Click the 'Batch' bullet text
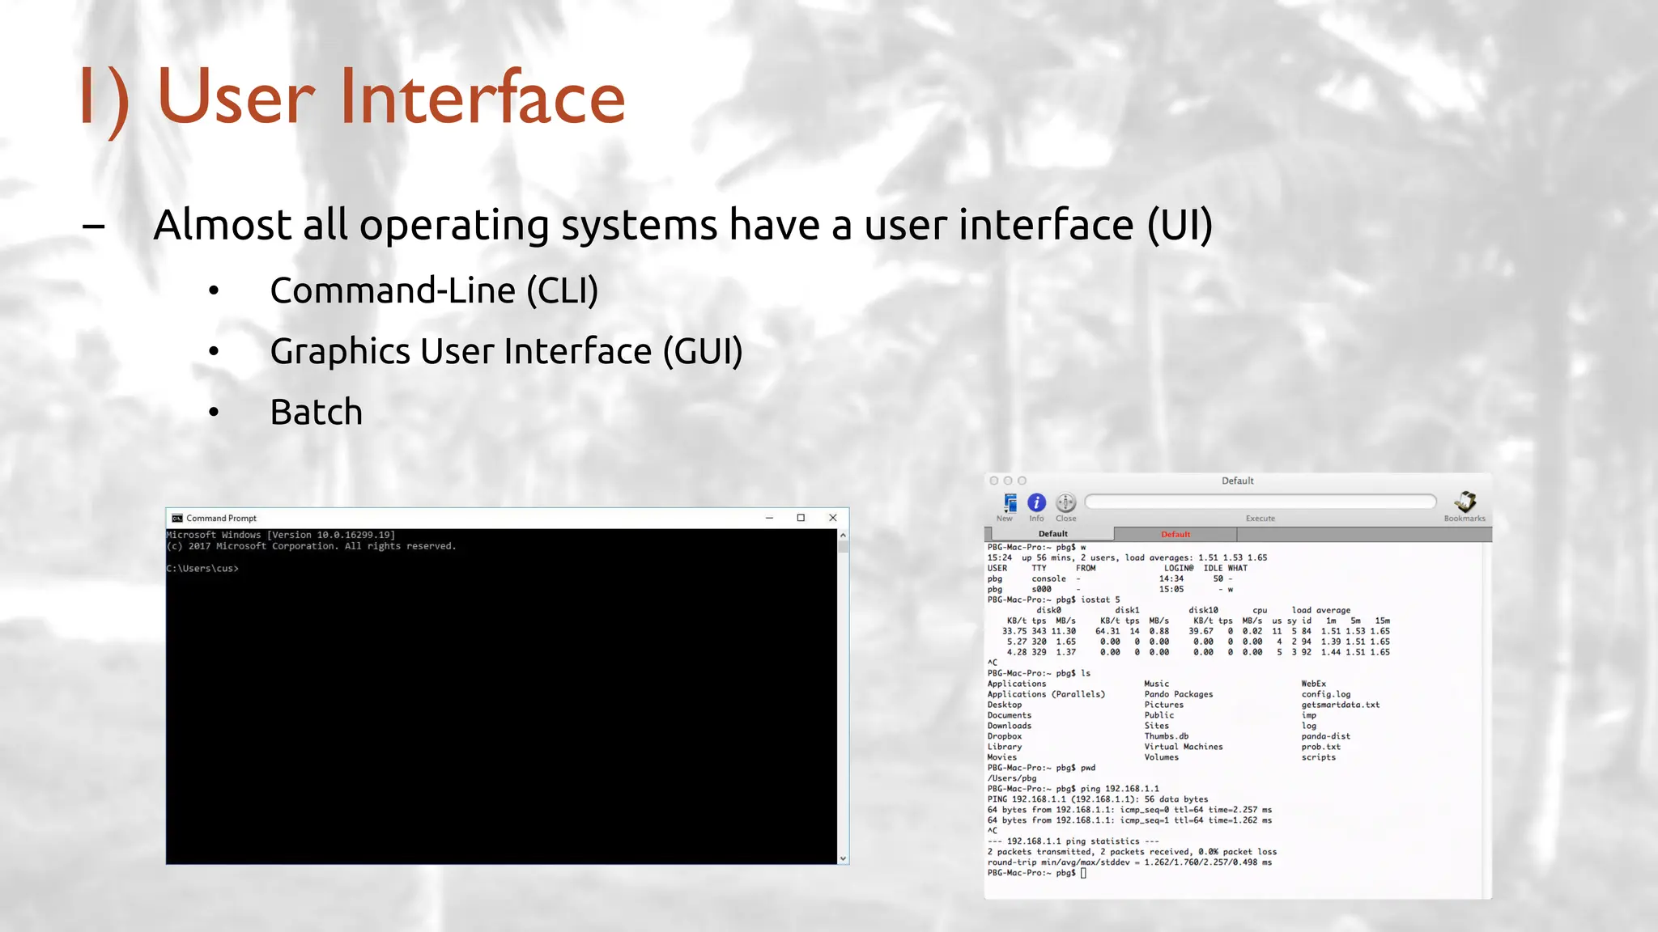The height and width of the screenshot is (932, 1658). coord(316,412)
